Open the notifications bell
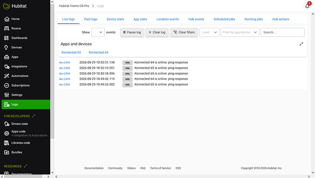 [307, 6]
